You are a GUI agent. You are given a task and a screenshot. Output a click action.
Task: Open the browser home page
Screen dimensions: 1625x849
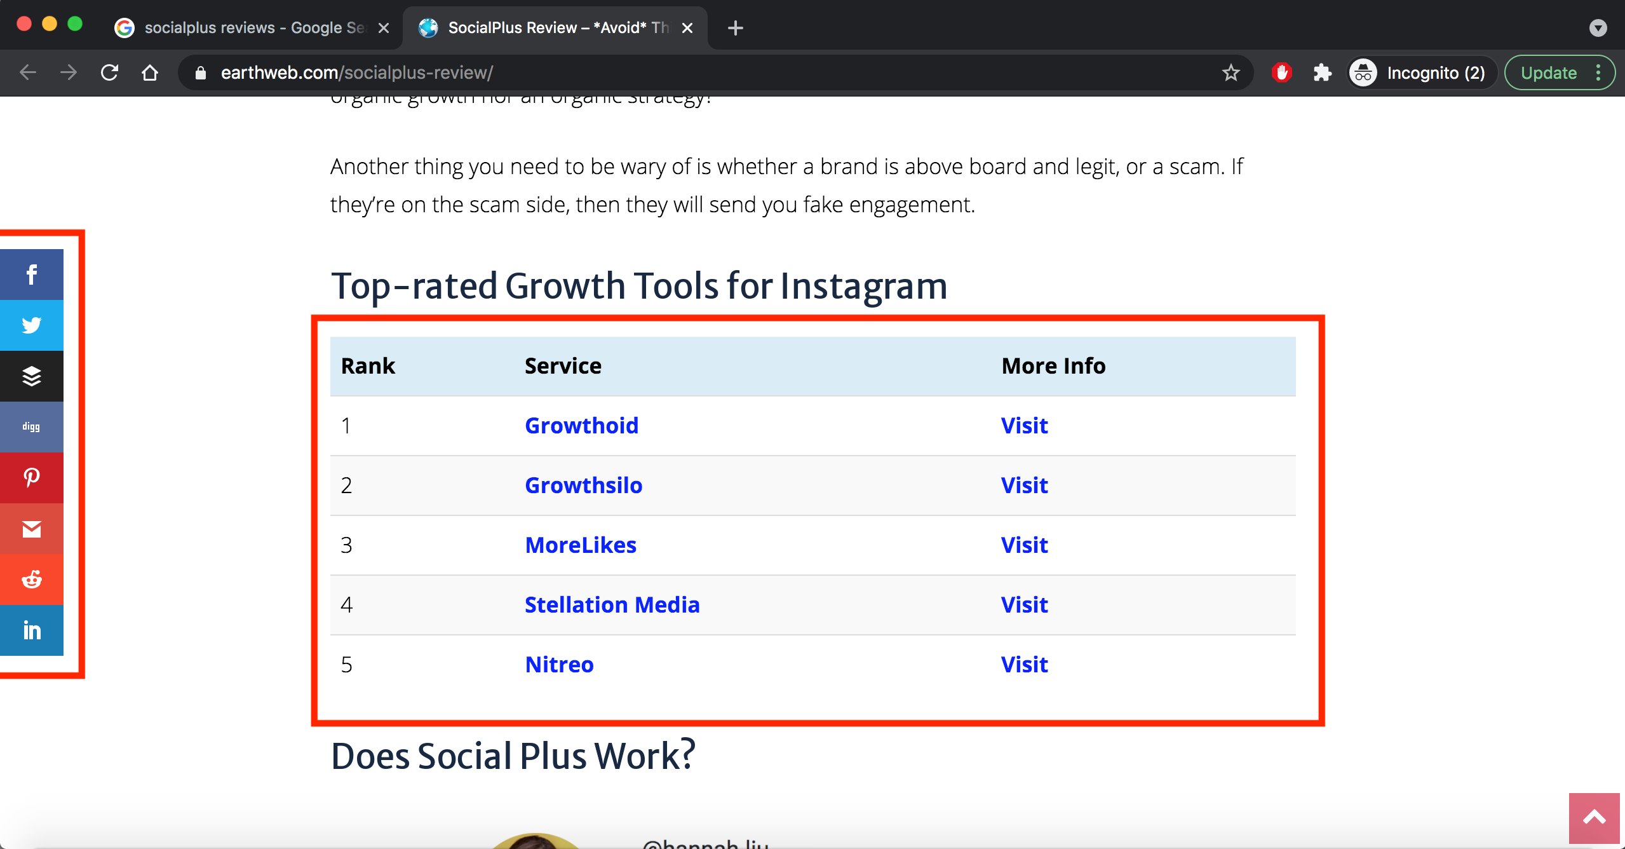[x=150, y=73]
